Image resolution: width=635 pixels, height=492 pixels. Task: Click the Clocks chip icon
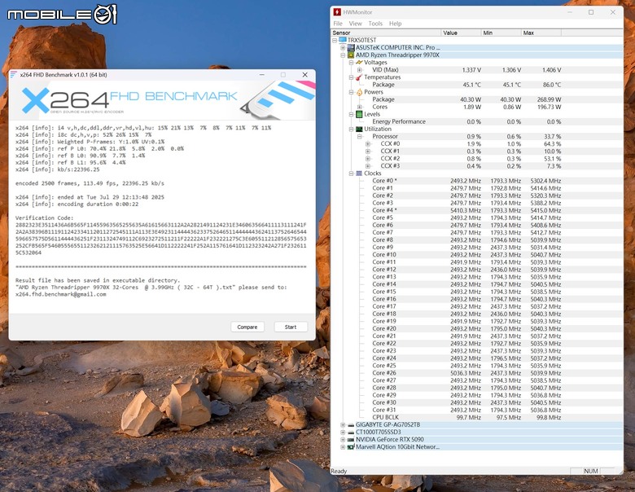coord(359,174)
